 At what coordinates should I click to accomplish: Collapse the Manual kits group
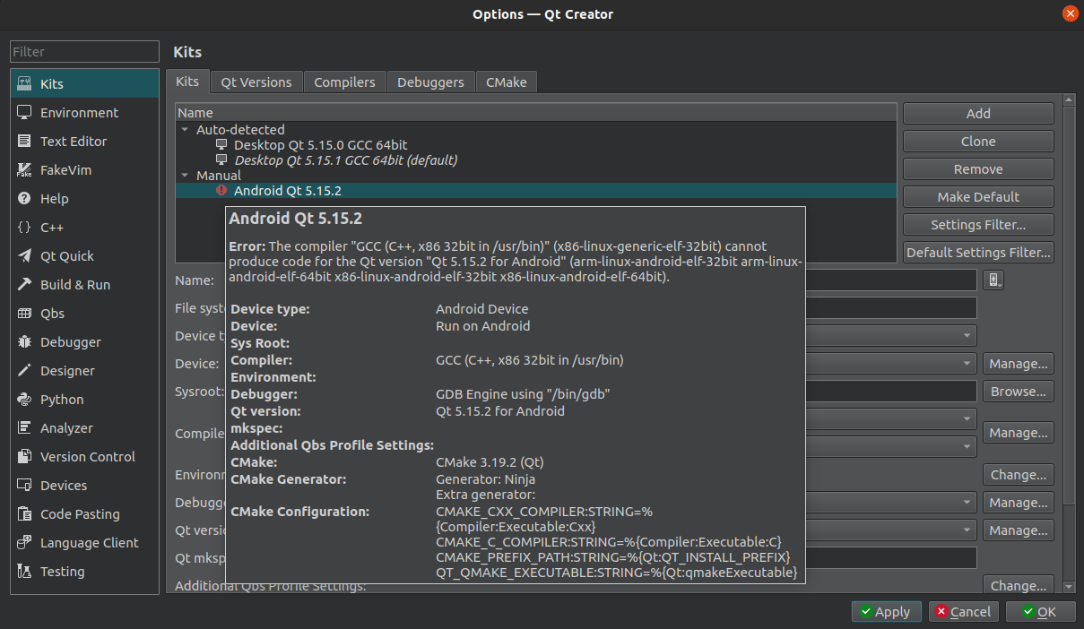[186, 176]
